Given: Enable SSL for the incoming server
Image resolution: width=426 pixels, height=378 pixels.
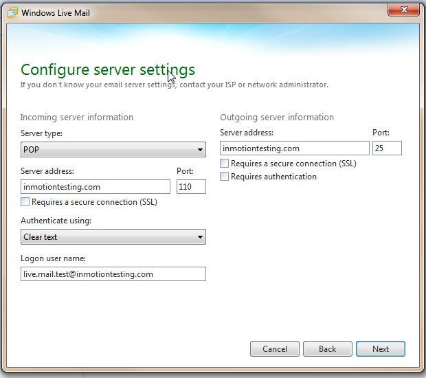Looking at the screenshot, I should [25, 202].
